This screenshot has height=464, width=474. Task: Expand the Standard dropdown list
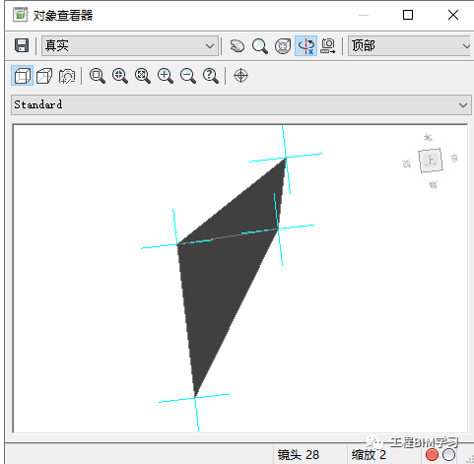241,105
